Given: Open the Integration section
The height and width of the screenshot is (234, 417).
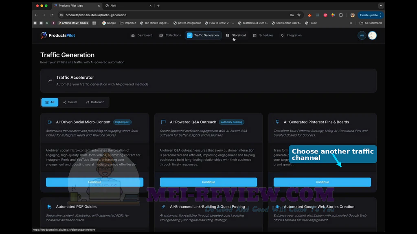Looking at the screenshot, I should pyautogui.click(x=291, y=35).
